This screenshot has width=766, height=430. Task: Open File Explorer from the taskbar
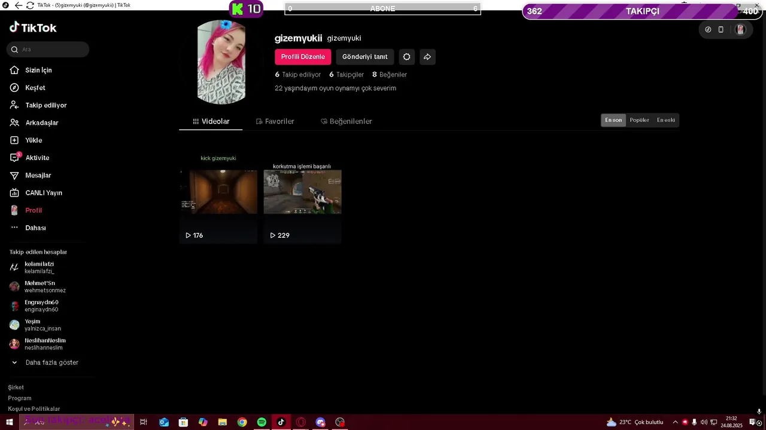click(222, 422)
